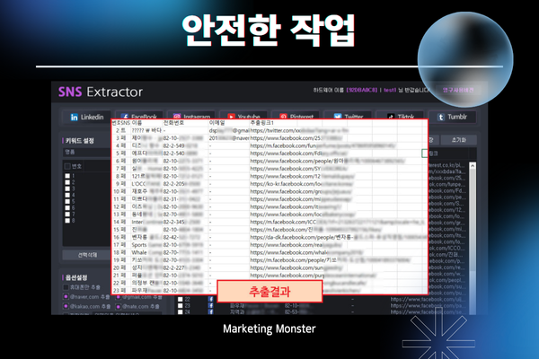Select the 82-2-549 phone cell in row 4
Image resolution: width=539 pixels, height=359 pixels.
pos(185,145)
